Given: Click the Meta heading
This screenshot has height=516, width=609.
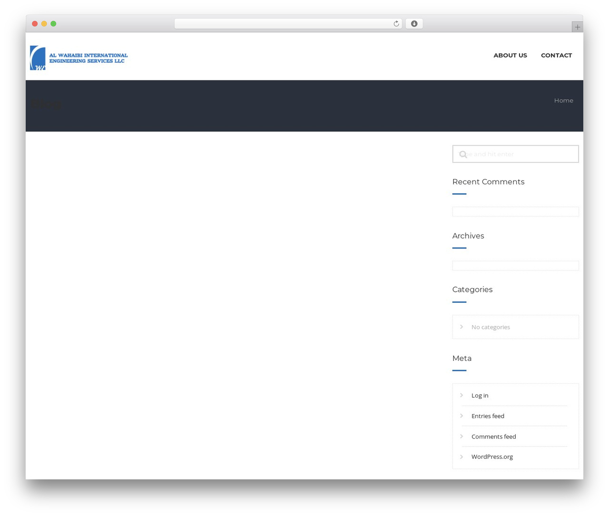Looking at the screenshot, I should click(462, 358).
